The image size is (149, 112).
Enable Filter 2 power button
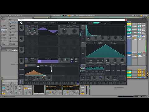point(53,65)
